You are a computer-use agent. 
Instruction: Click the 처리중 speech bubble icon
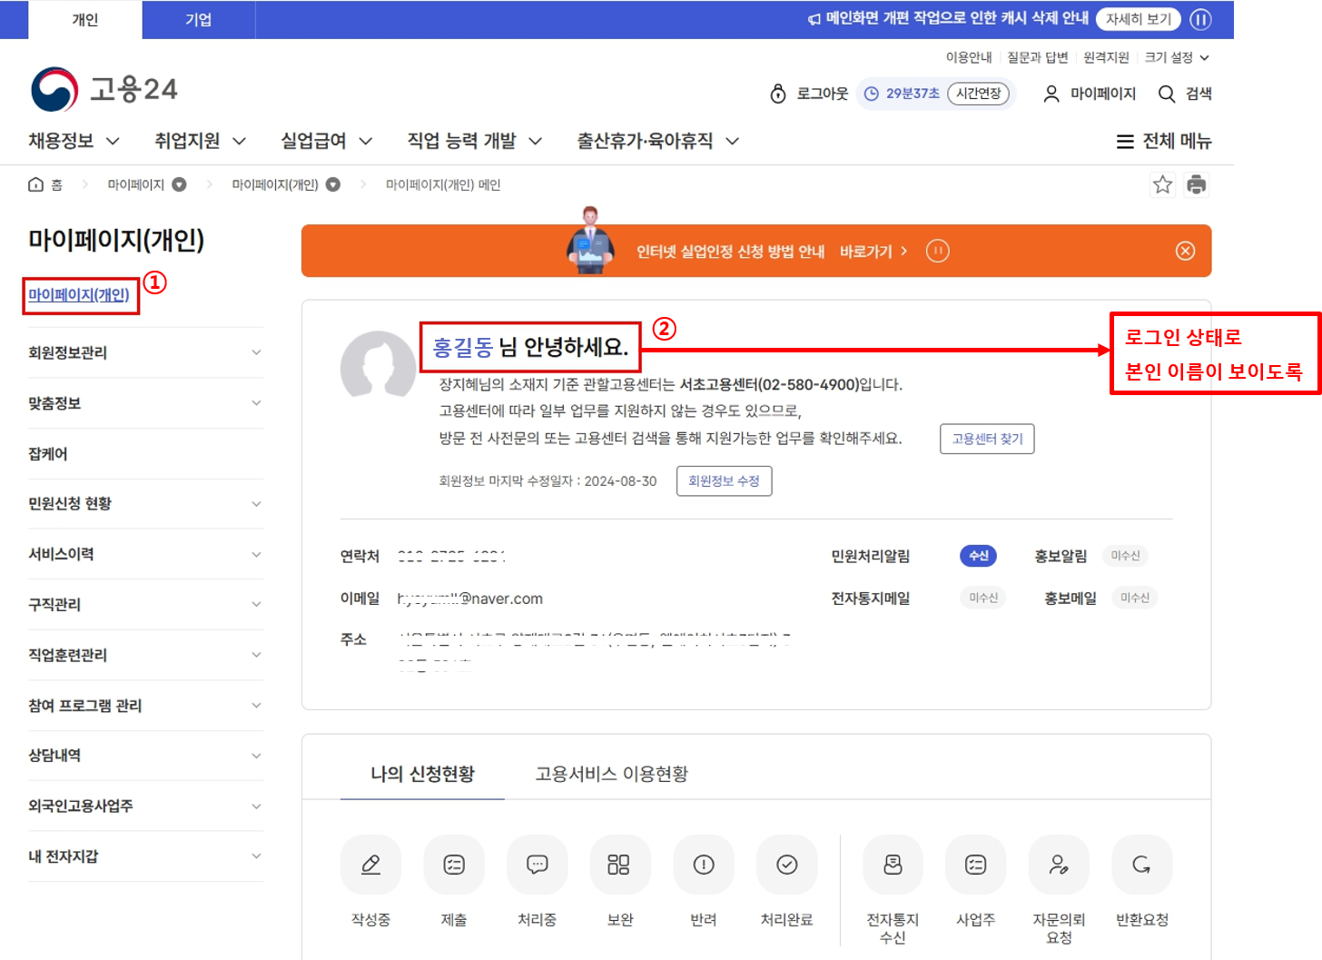pyautogui.click(x=537, y=865)
